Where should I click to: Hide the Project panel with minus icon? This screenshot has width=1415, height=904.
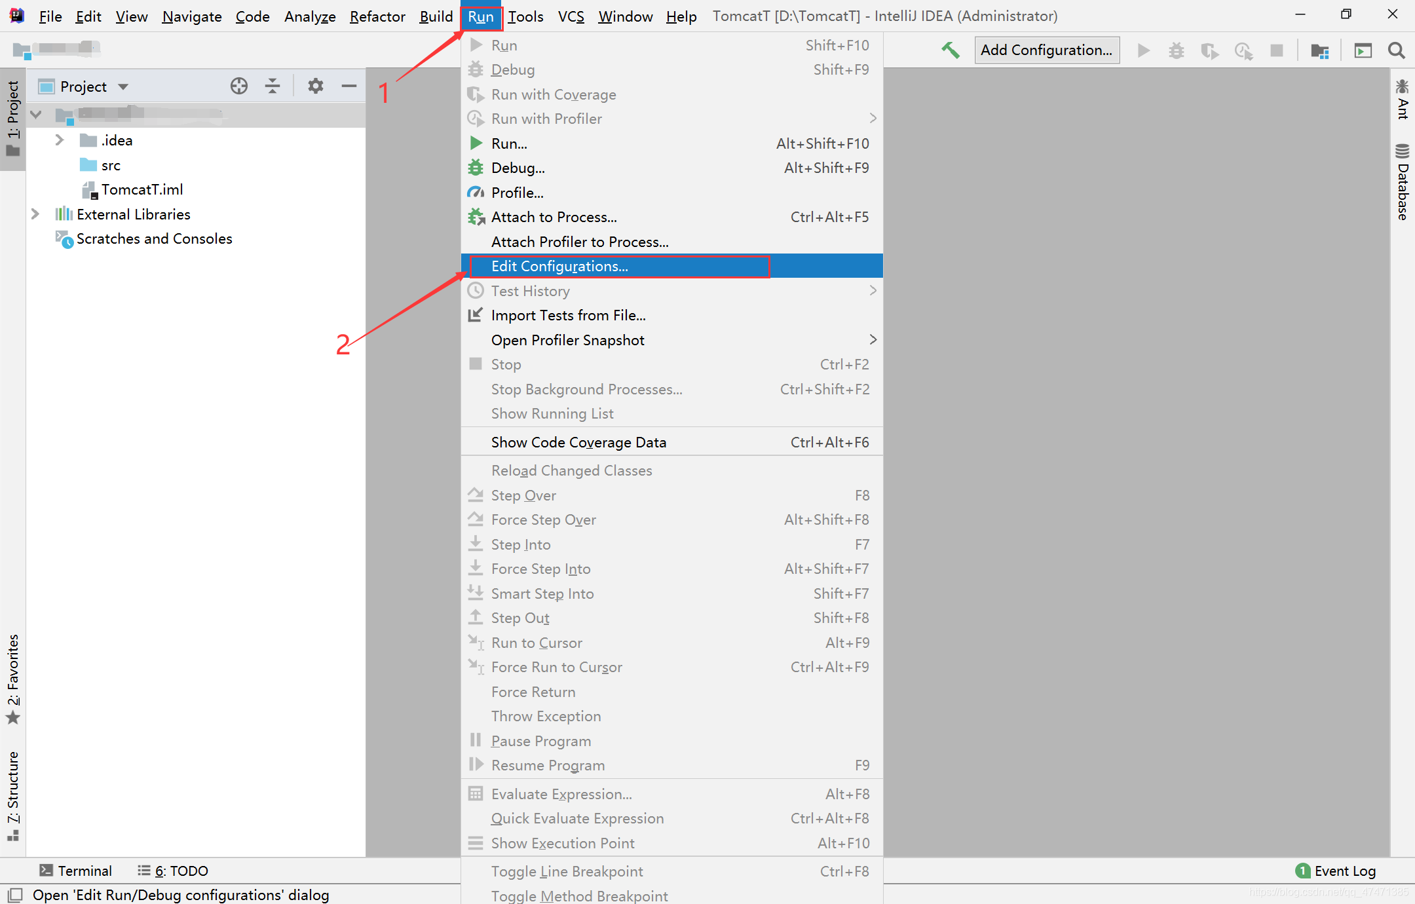click(349, 86)
